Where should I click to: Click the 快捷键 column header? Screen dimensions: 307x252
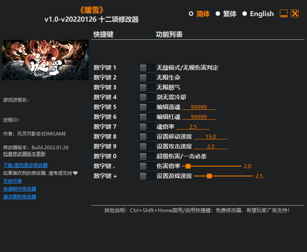point(104,35)
